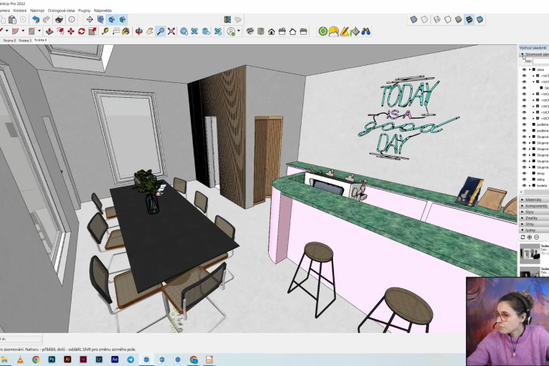Collapse the Scény panel section
Screen dimensions: 549x366
pyautogui.click(x=533, y=230)
